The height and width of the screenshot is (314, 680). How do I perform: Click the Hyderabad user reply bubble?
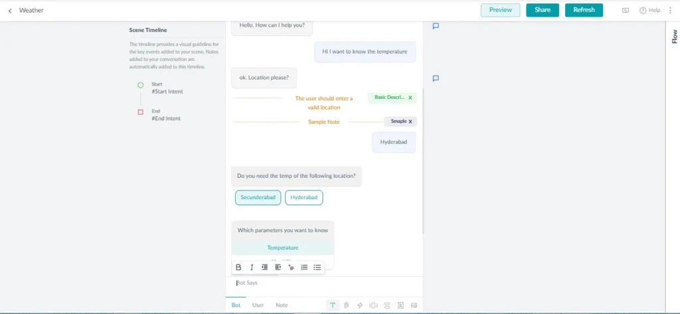[x=394, y=142]
